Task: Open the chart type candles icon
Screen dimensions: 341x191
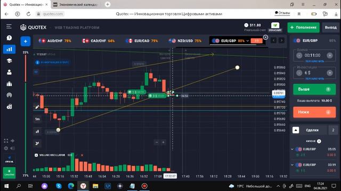Action: click(37, 131)
